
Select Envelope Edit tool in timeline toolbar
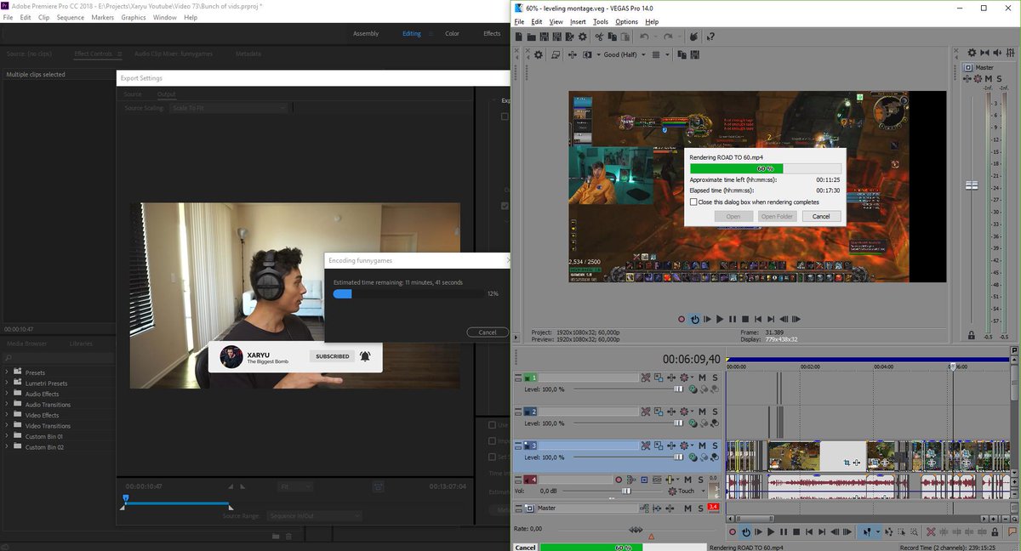click(x=889, y=531)
